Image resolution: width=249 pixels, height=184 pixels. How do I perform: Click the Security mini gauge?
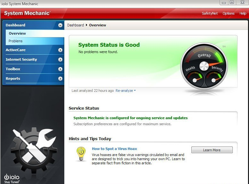click(214, 78)
